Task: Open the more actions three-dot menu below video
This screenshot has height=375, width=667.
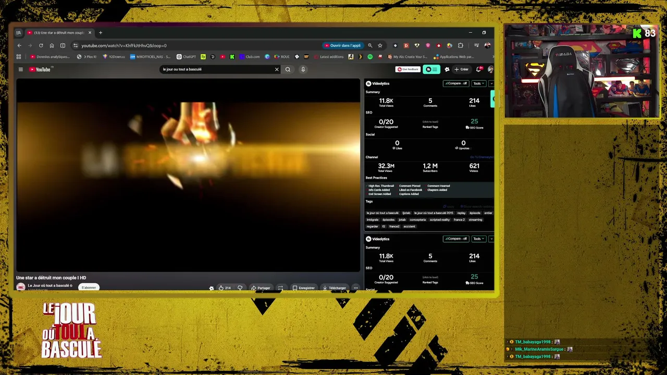Action: point(355,288)
